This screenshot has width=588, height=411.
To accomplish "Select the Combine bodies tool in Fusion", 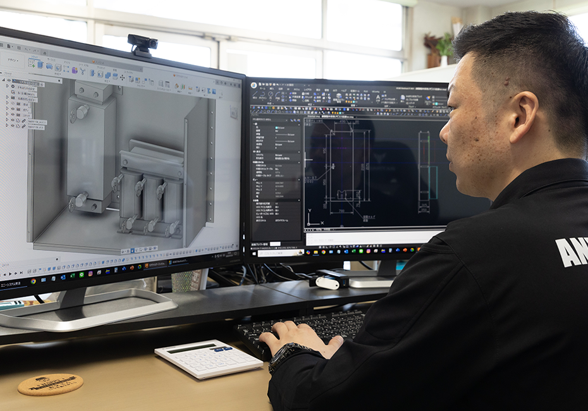I will pos(107,75).
